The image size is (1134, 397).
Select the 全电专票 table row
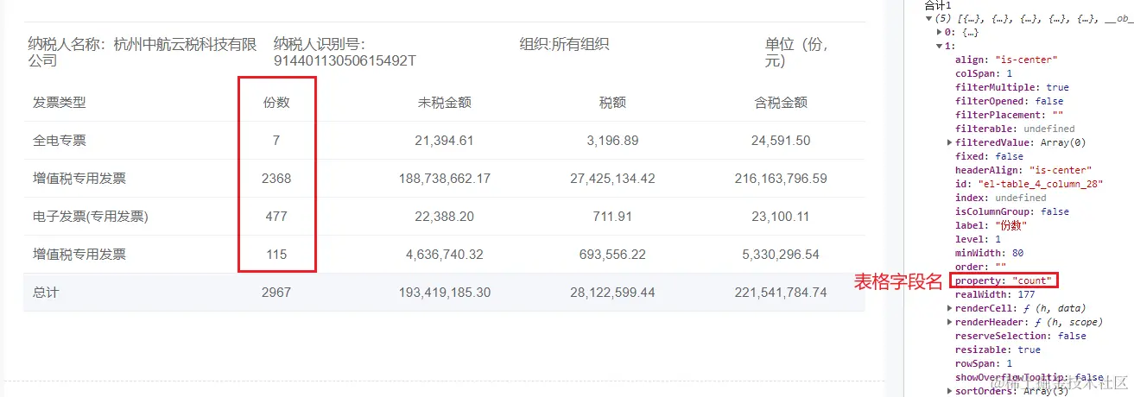(x=444, y=141)
